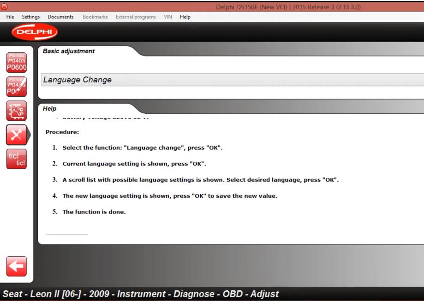The width and height of the screenshot is (424, 301).
Task: Open the VIN menu
Action: pos(168,17)
